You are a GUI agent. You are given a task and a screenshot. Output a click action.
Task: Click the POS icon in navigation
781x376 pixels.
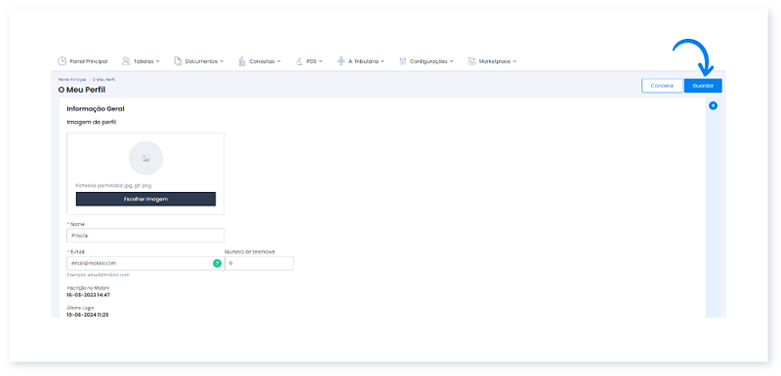tap(299, 61)
